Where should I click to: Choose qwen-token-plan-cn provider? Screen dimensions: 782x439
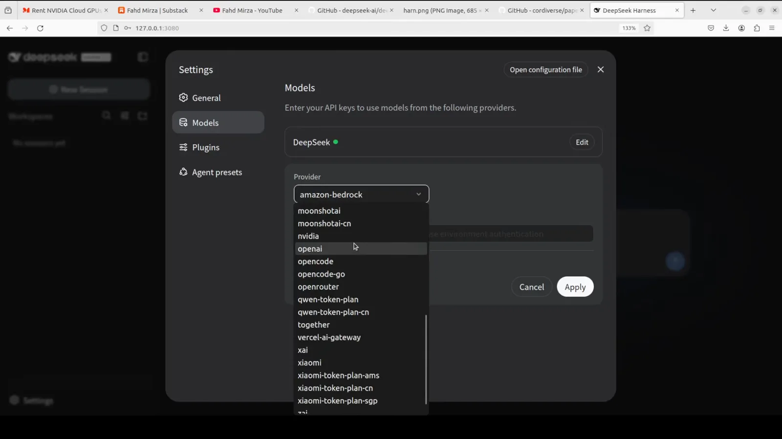(x=361, y=312)
